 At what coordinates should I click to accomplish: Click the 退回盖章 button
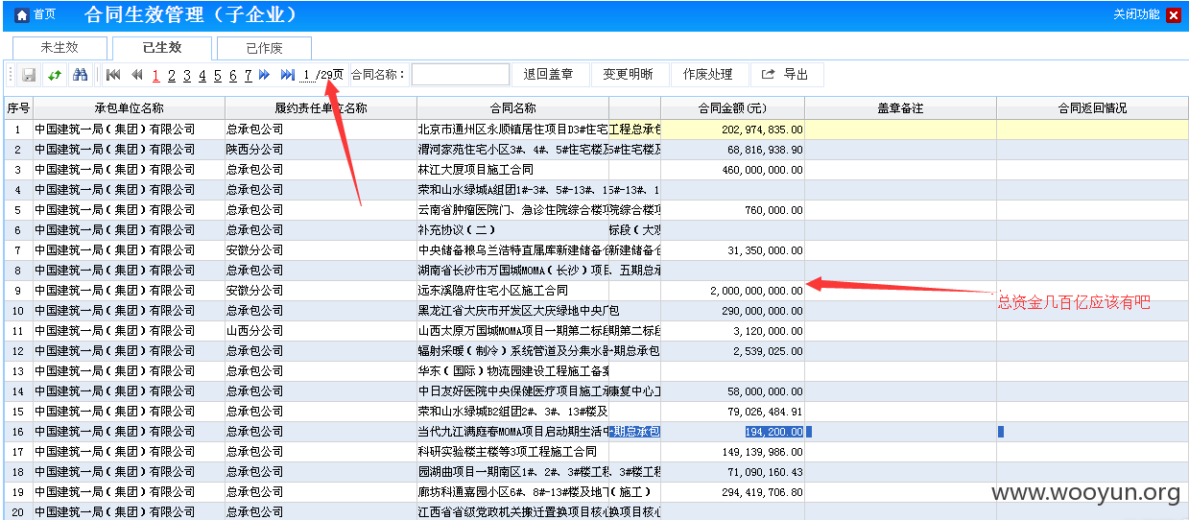[x=549, y=74]
